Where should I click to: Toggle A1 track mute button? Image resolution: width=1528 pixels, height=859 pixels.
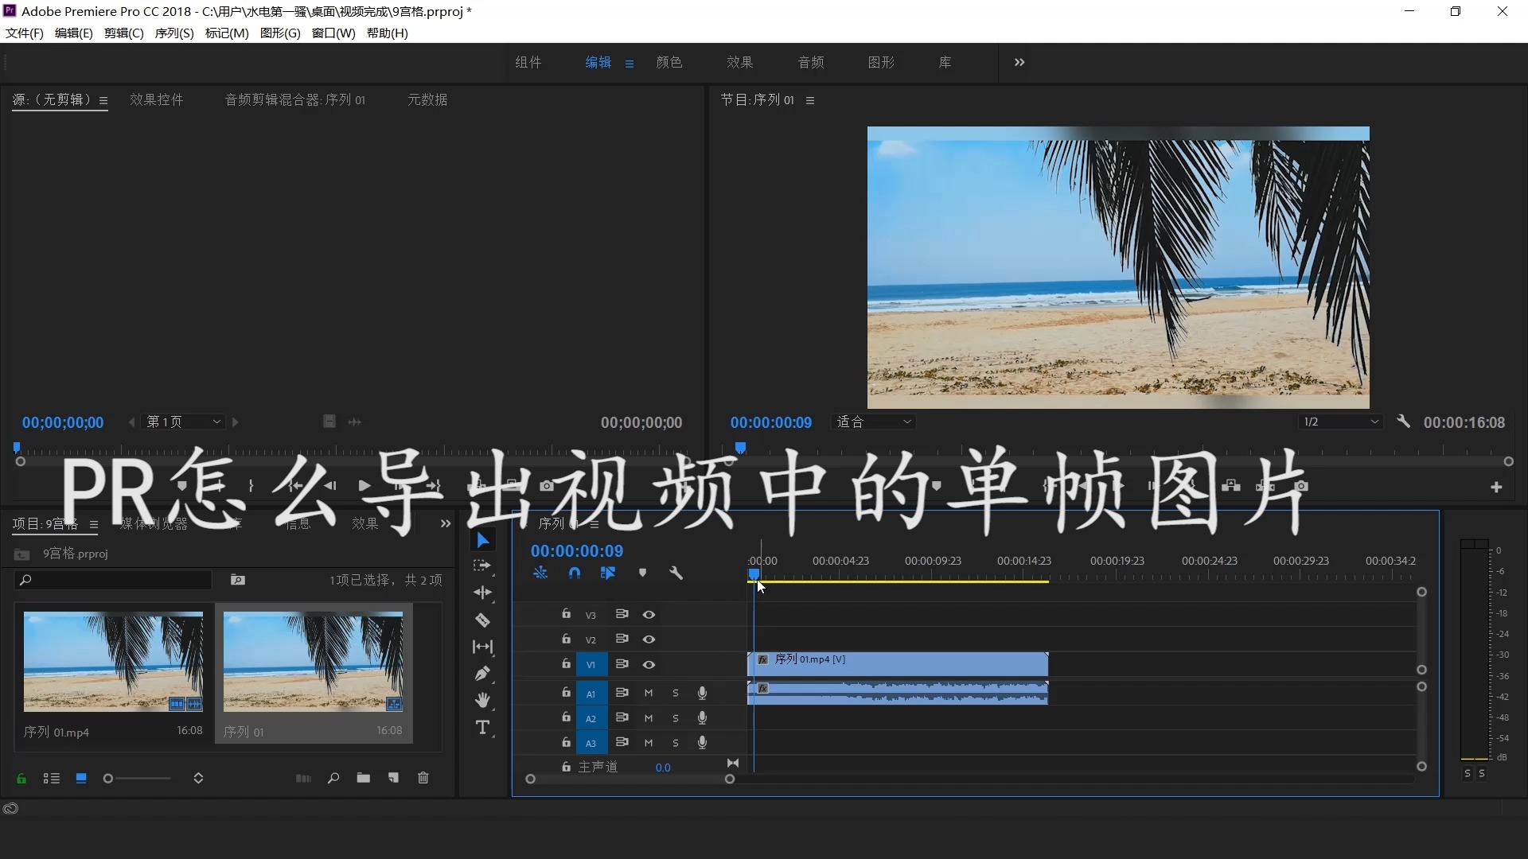click(649, 692)
